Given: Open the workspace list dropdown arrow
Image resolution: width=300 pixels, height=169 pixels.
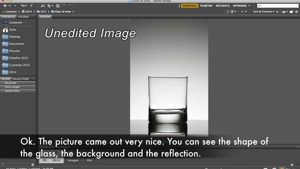Looking at the screenshot, I should pyautogui.click(x=249, y=6).
